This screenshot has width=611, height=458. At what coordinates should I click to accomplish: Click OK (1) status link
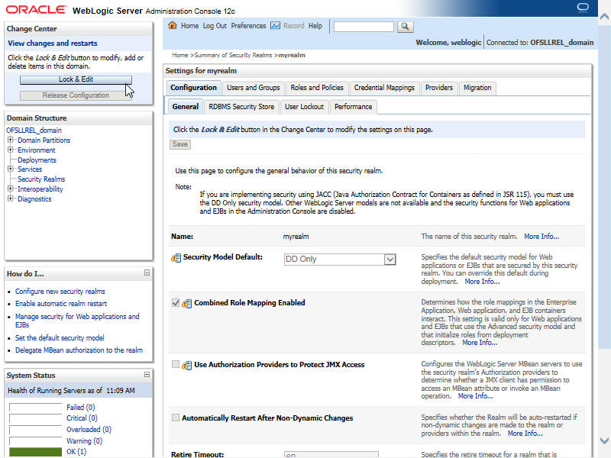pos(76,451)
